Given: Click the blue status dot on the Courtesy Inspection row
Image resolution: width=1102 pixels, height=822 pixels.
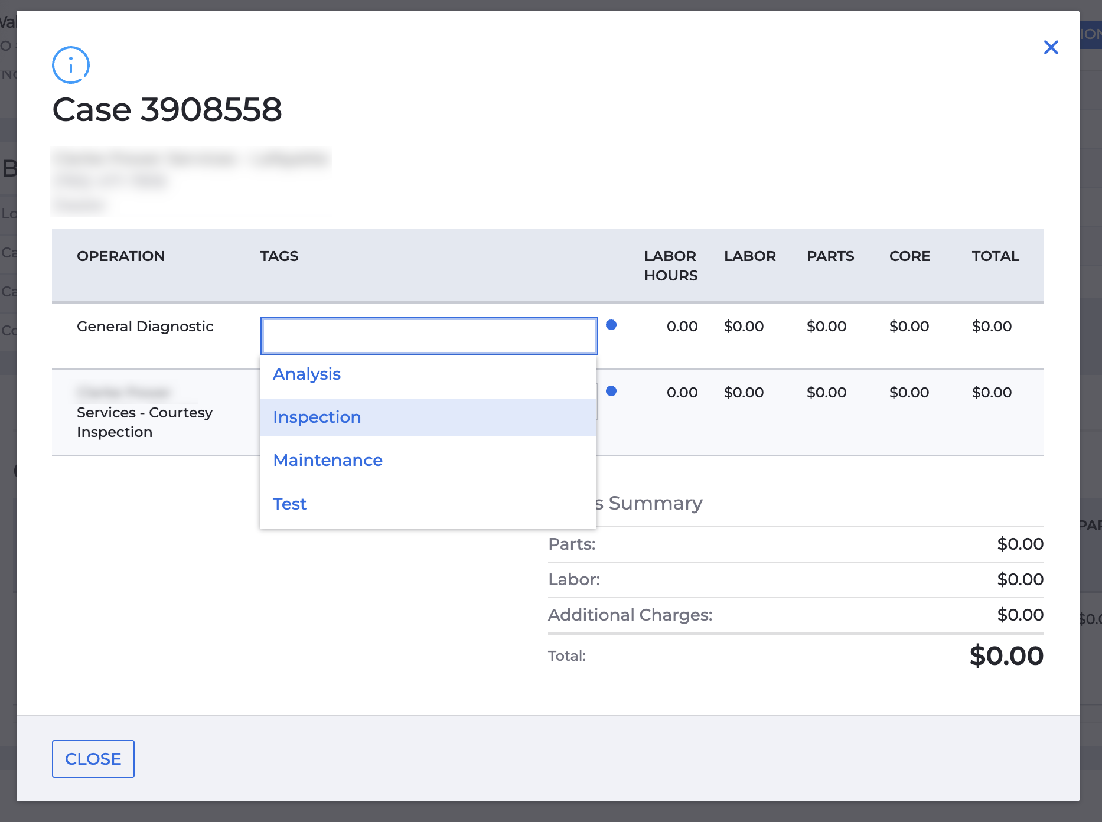Looking at the screenshot, I should click(x=612, y=391).
